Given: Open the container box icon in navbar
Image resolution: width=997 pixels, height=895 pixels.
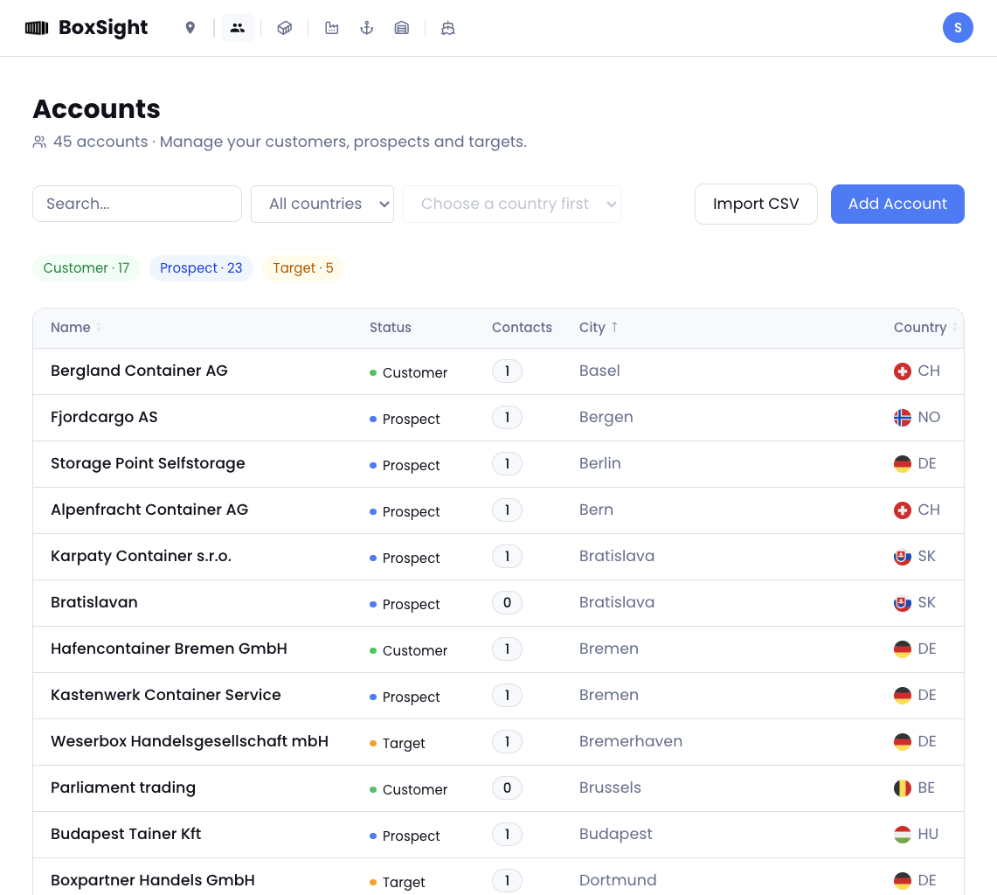Looking at the screenshot, I should [x=284, y=28].
